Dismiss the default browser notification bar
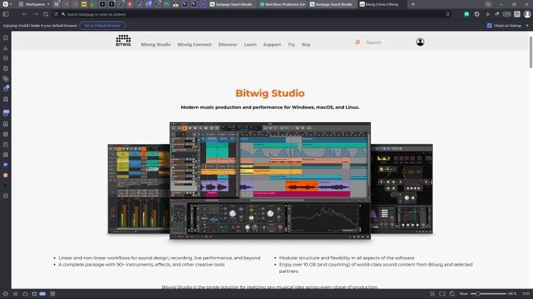 527,26
